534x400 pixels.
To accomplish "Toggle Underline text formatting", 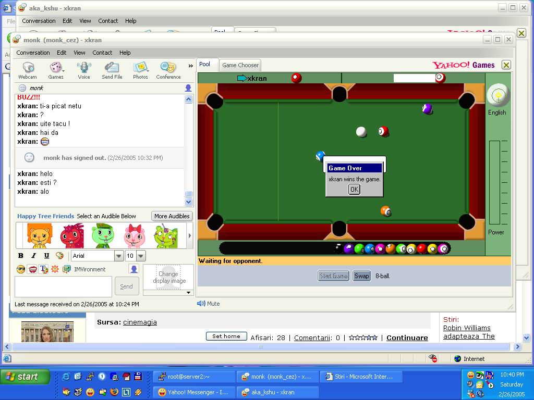I will [x=46, y=256].
